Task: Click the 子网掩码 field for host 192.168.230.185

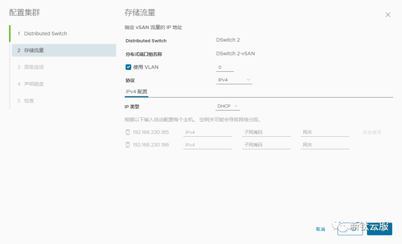Action: click(266, 132)
